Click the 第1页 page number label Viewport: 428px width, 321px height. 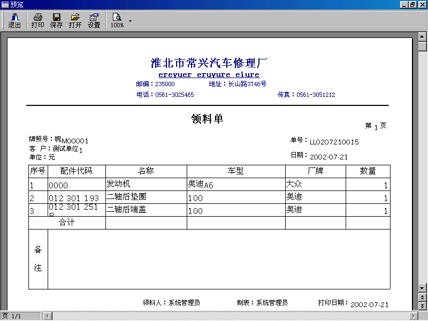[x=376, y=126]
